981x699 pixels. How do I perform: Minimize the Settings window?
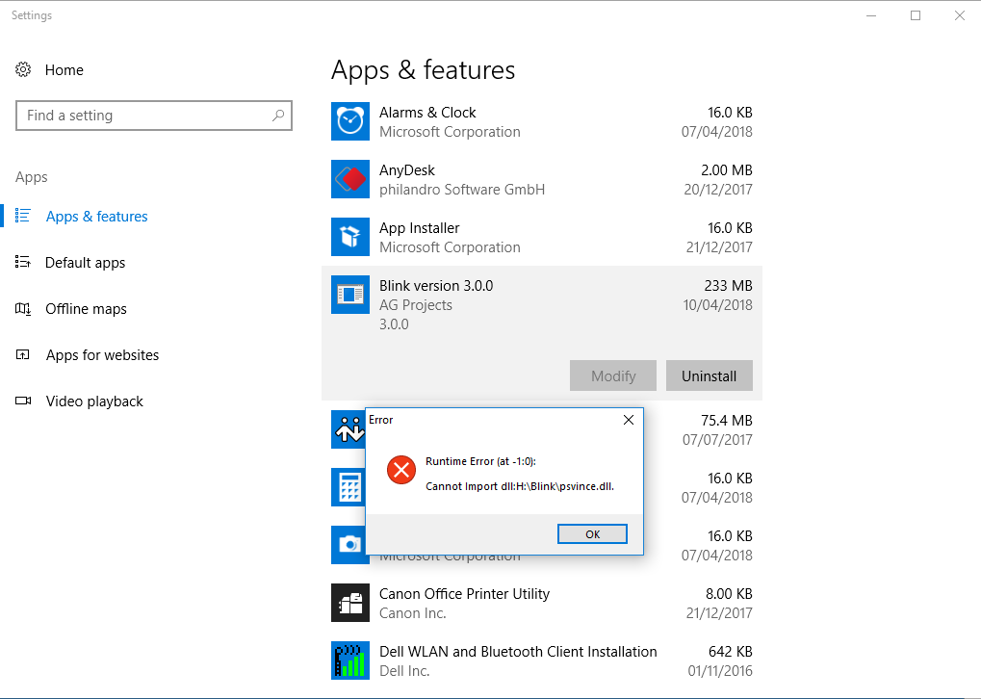(871, 15)
